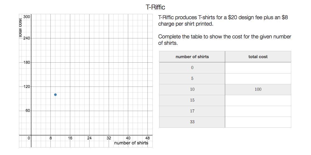Click the 'number of shirts' column header
Image resolution: width=311 pixels, height=155 pixels.
pyautogui.click(x=192, y=56)
